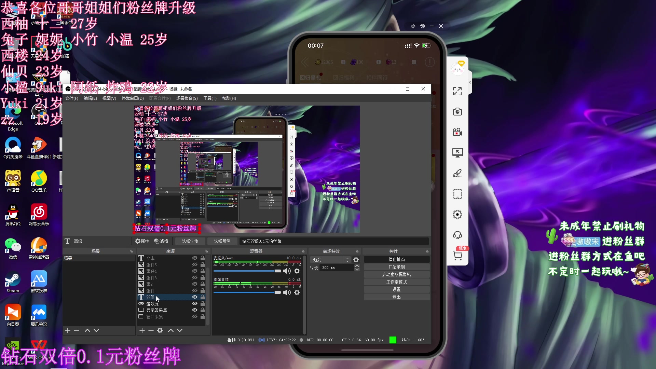Open the 滤镜 (Filters) for the selected source
Screen dimensions: 656x369
[161, 241]
